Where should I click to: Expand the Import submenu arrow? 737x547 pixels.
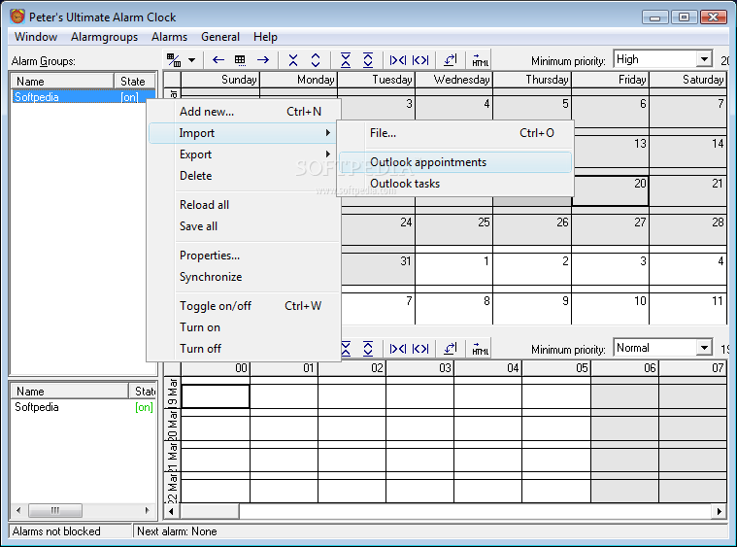(x=328, y=133)
